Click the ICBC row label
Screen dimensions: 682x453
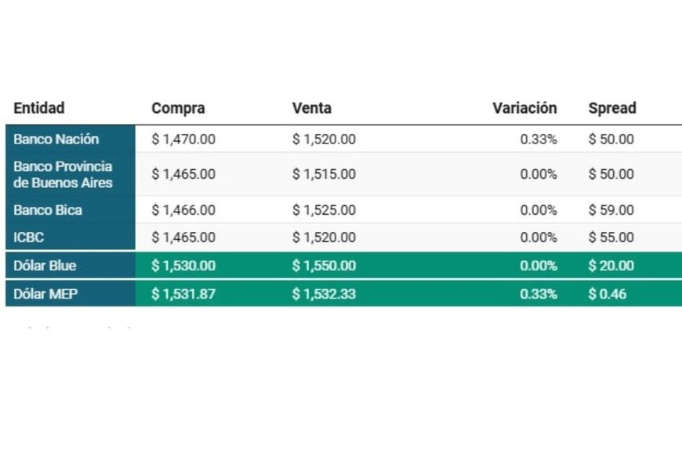(28, 237)
